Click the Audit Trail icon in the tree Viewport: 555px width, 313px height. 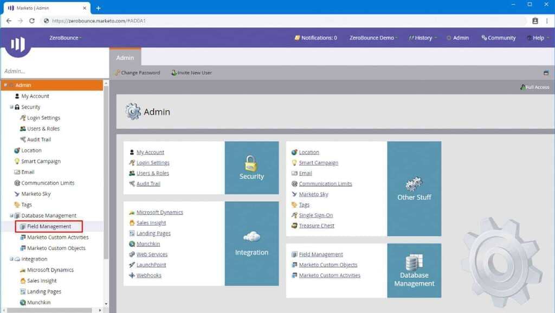pos(23,139)
